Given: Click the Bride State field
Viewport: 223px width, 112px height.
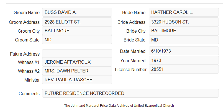Looking at the screenshot, I should click(184, 40).
